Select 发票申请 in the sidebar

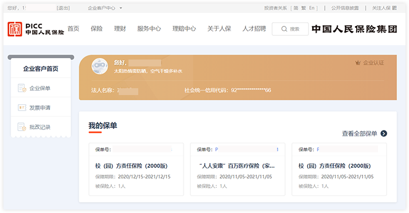tap(41, 108)
